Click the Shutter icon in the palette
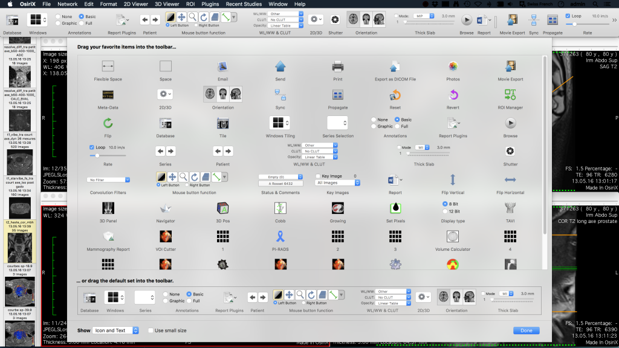The height and width of the screenshot is (348, 619). point(510,151)
